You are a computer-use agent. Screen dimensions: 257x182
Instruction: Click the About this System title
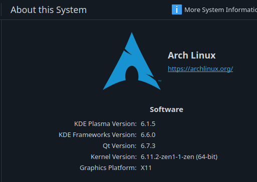click(49, 10)
